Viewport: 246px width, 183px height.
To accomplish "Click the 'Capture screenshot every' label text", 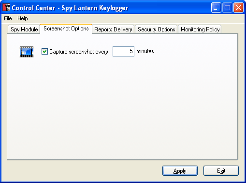I will click(x=79, y=52).
